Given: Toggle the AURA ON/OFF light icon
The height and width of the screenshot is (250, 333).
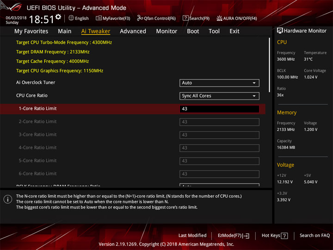Looking at the screenshot, I should tap(219, 18).
